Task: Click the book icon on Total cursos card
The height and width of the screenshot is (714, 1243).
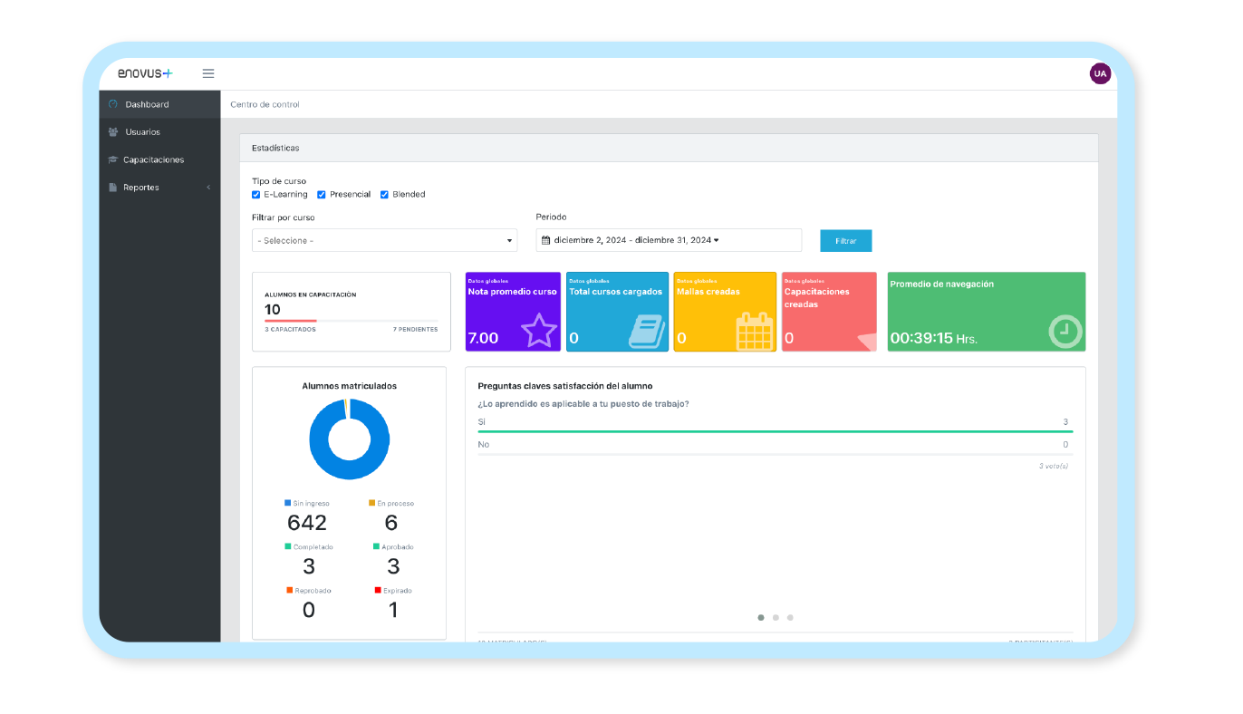Action: coord(646,331)
